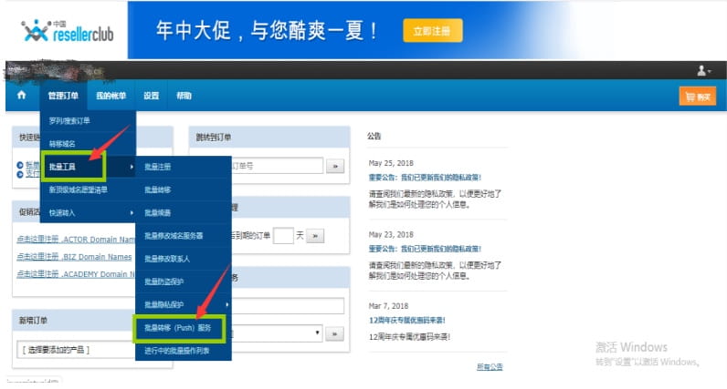Open the 我的帐单 menu
The width and height of the screenshot is (727, 389).
tap(111, 96)
